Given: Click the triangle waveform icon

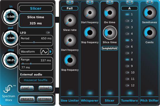Looking at the screenshot, I should point(45,52).
